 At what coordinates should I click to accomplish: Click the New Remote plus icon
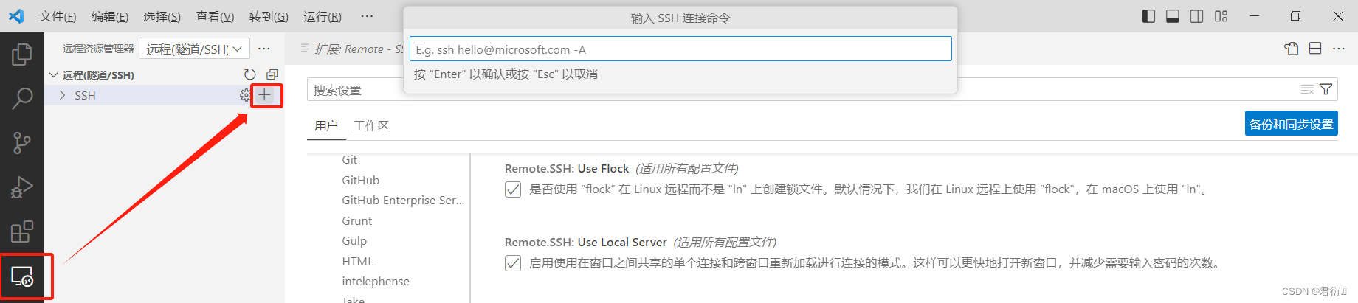265,95
